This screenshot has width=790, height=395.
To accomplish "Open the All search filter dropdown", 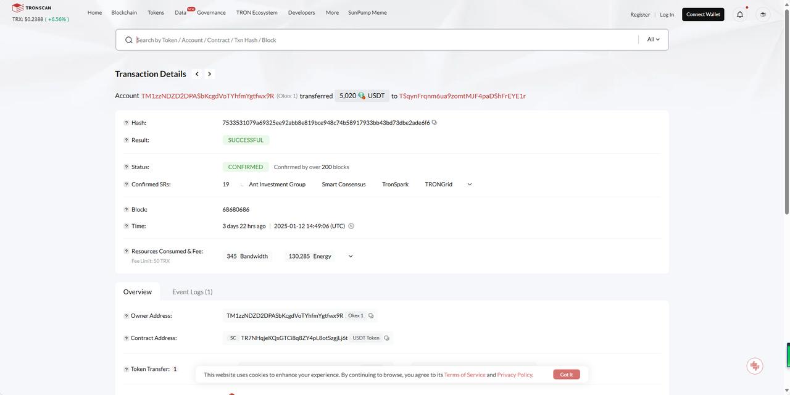I will point(653,39).
